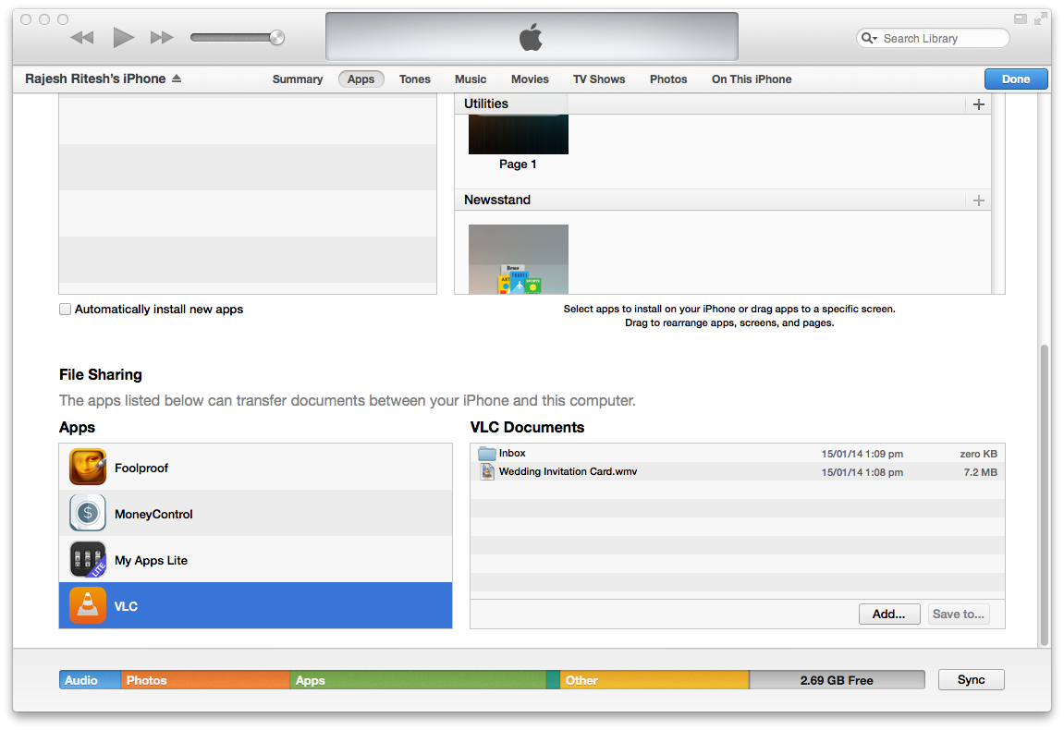Image resolution: width=1064 pixels, height=730 pixels.
Task: Switch to the Summary tab
Action: (298, 79)
